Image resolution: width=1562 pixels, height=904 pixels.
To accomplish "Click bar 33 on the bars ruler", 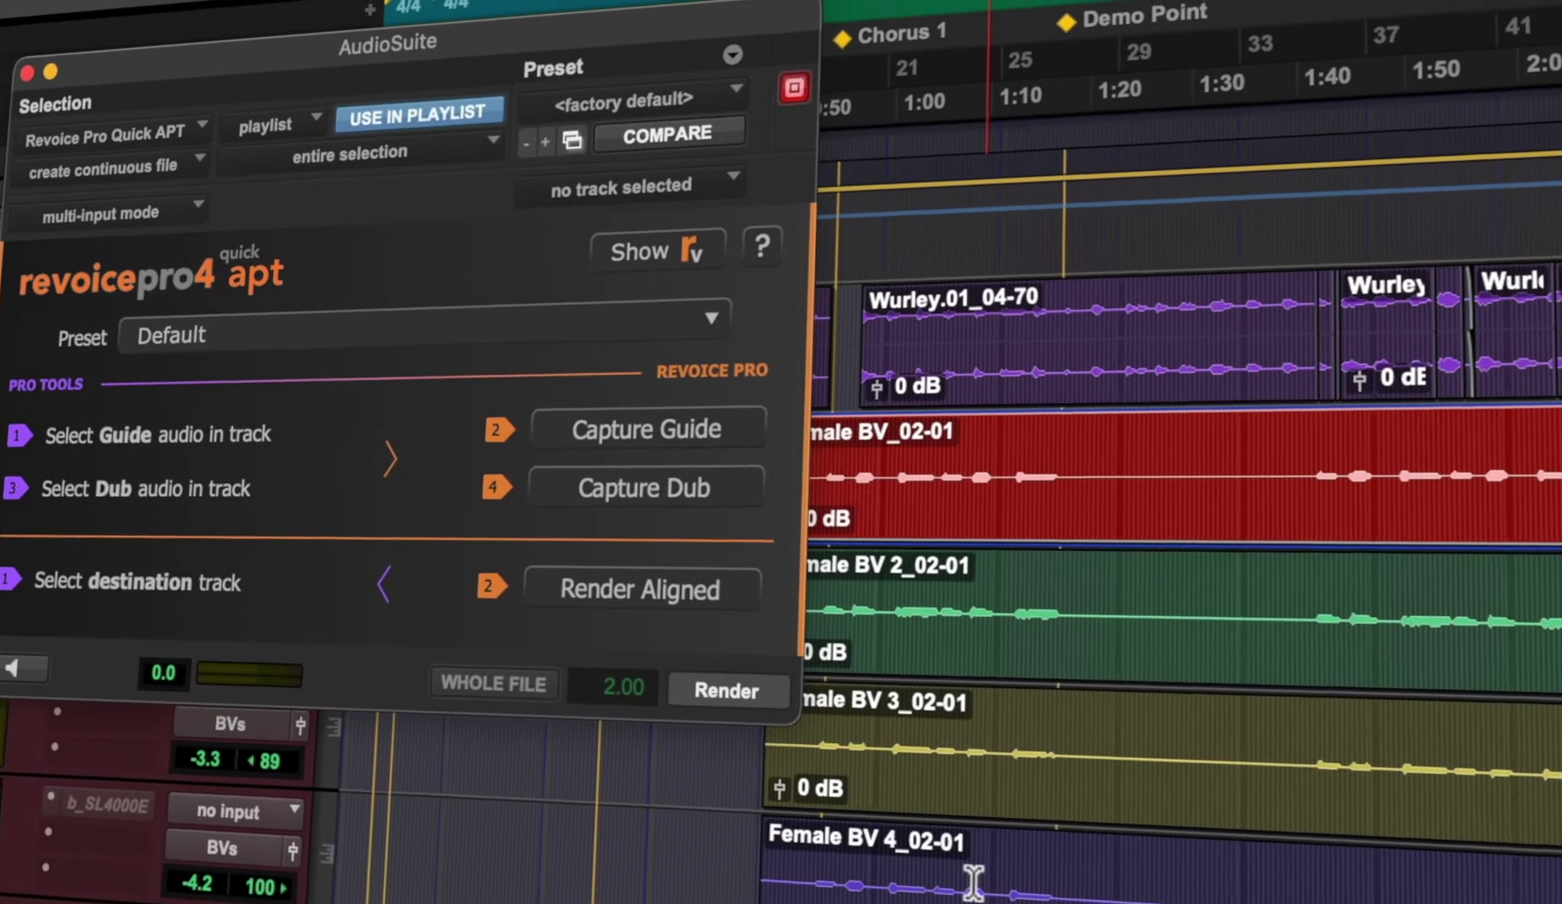I will pos(1260,44).
